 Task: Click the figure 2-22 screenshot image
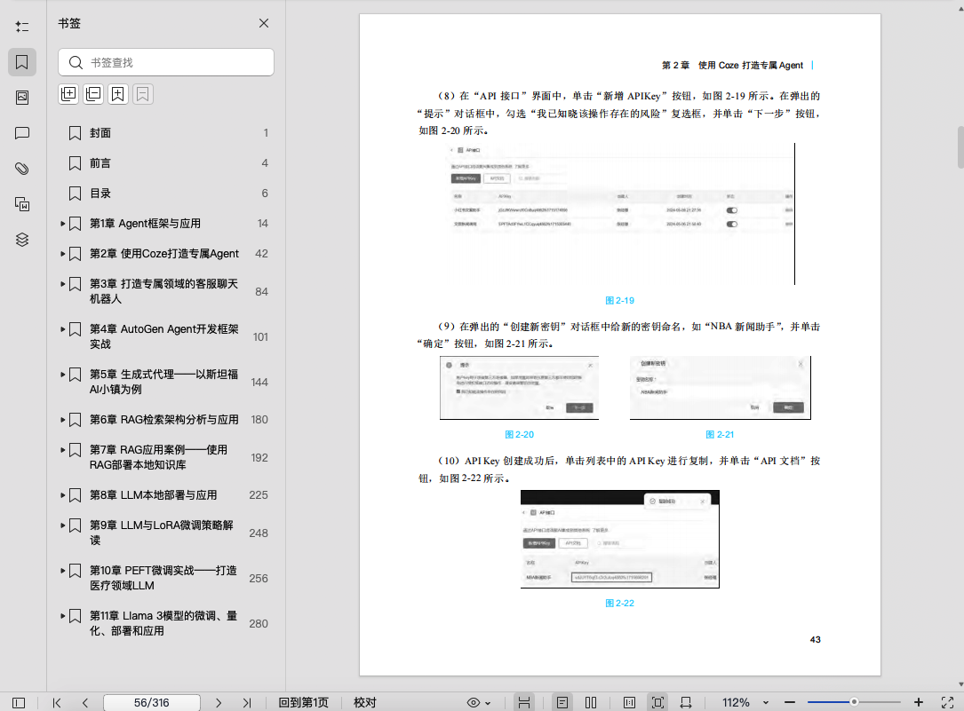click(x=620, y=539)
